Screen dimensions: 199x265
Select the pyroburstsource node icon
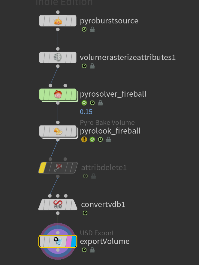tap(58, 21)
